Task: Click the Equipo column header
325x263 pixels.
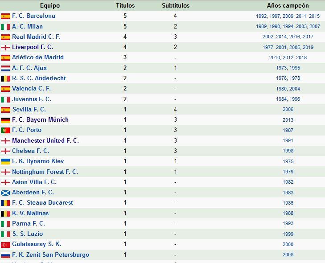Action: (50, 6)
